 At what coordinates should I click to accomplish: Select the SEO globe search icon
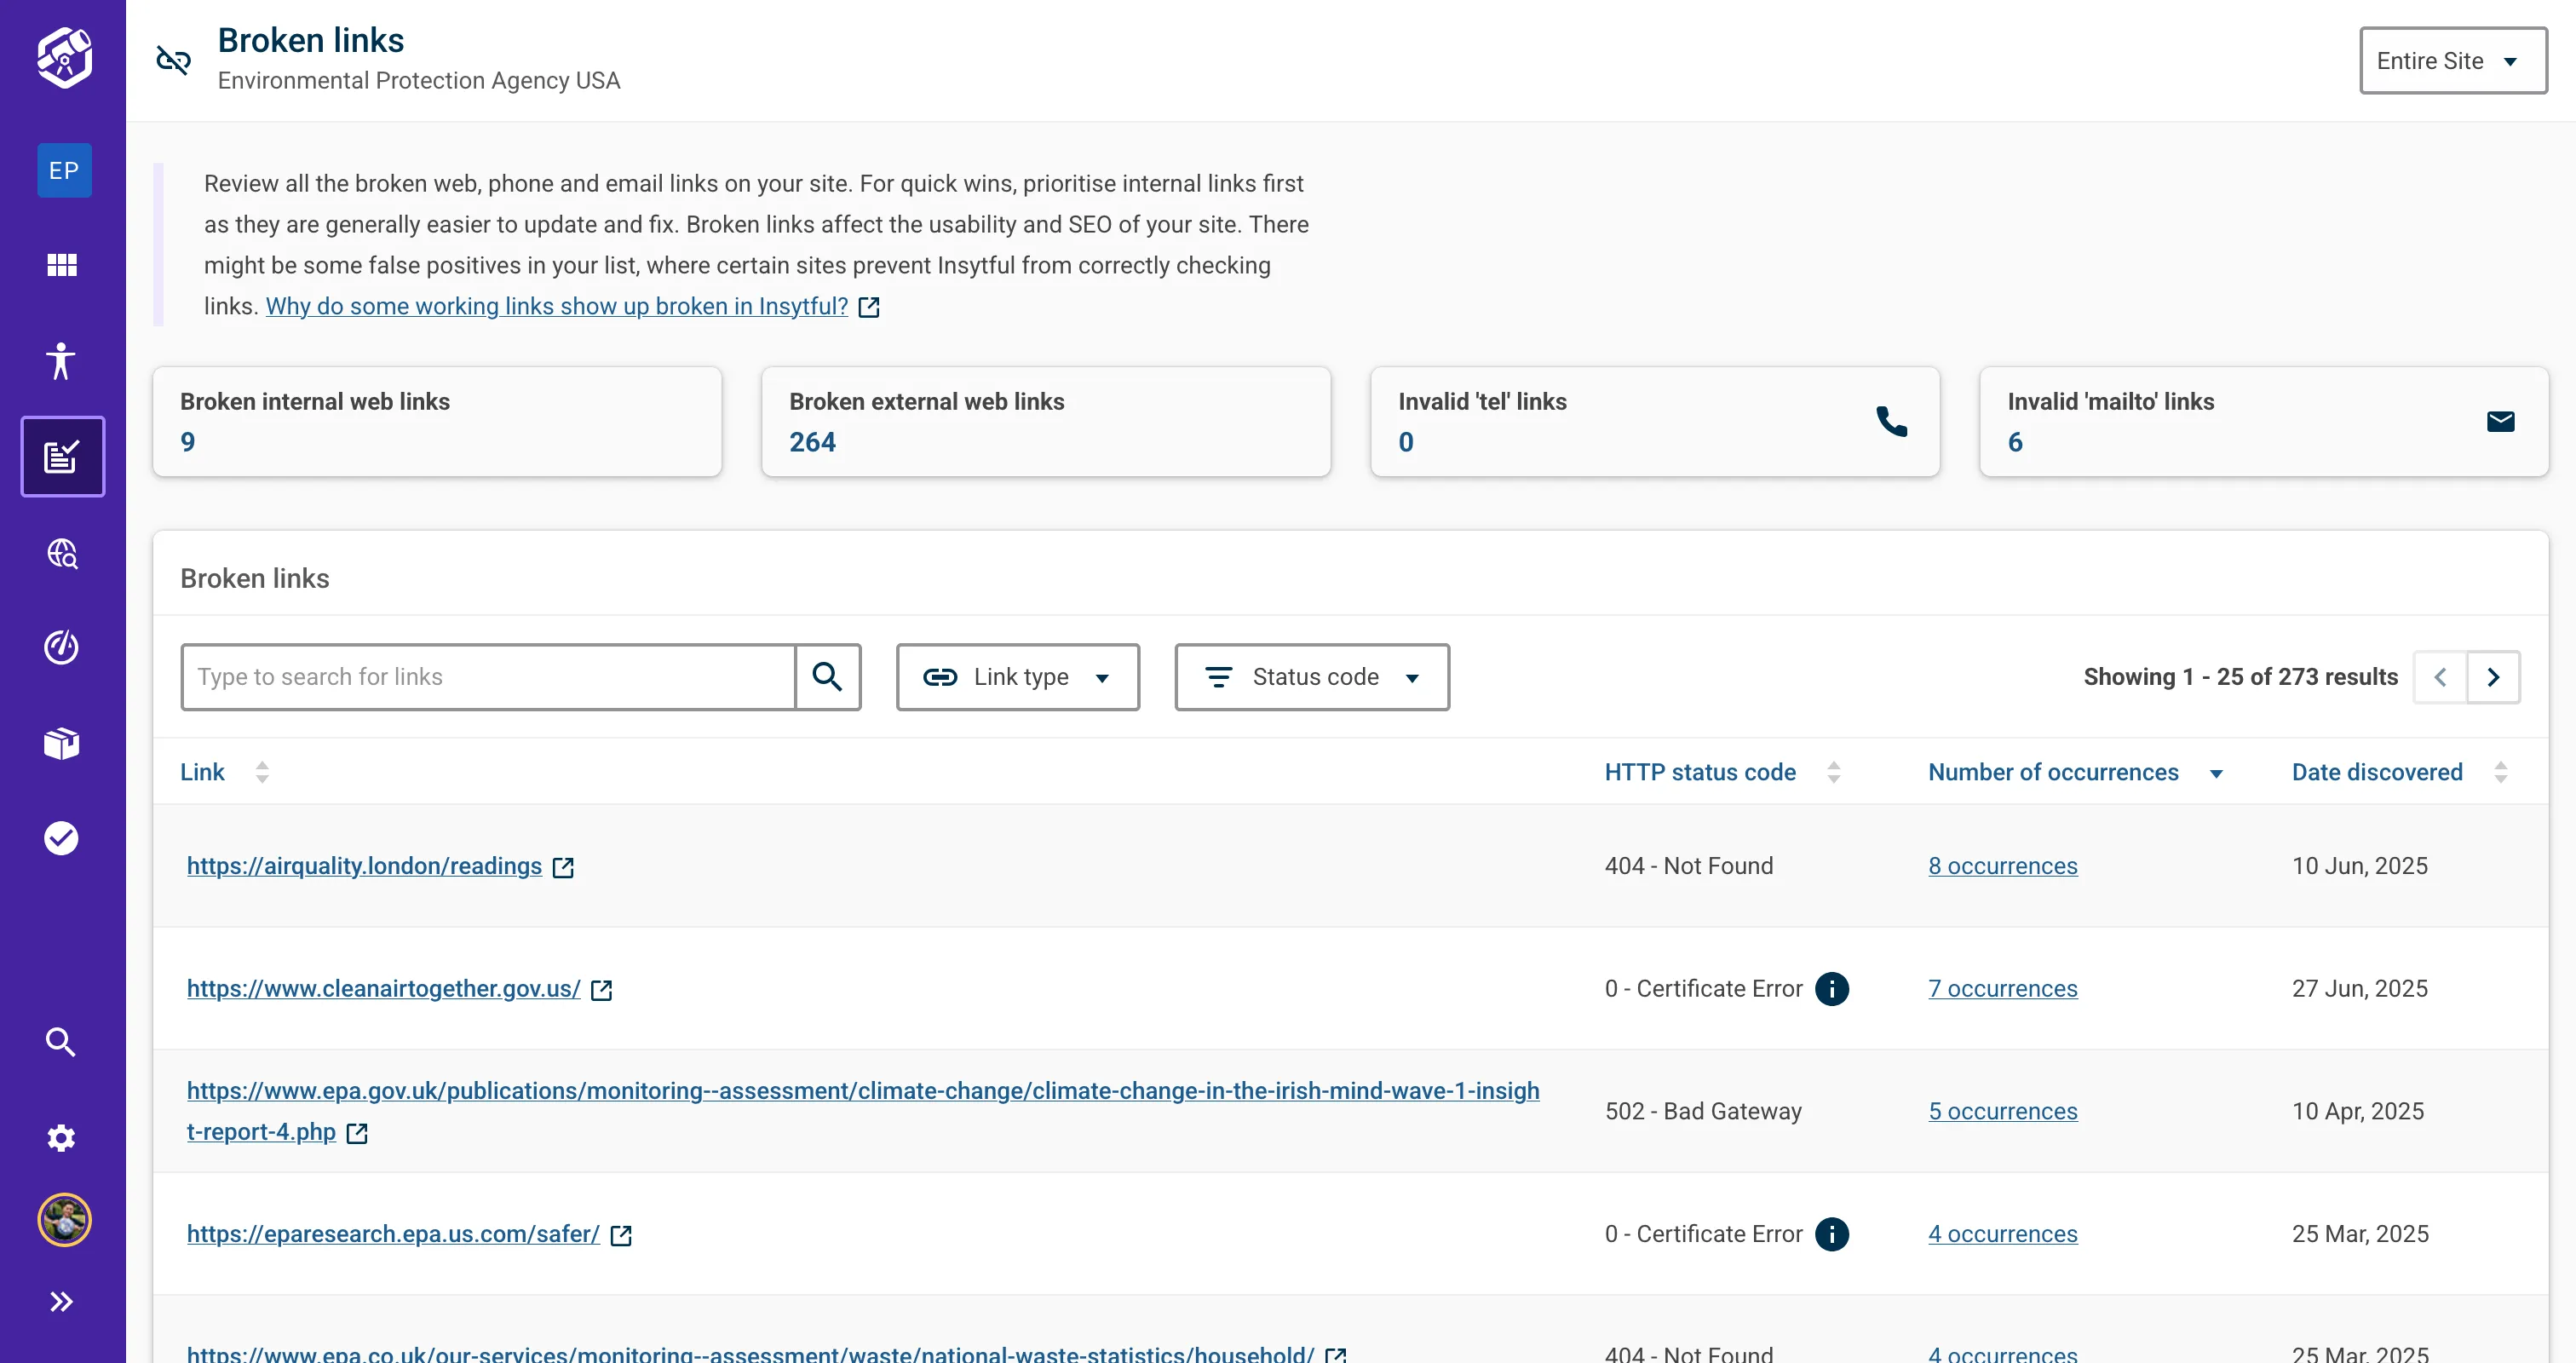click(61, 554)
